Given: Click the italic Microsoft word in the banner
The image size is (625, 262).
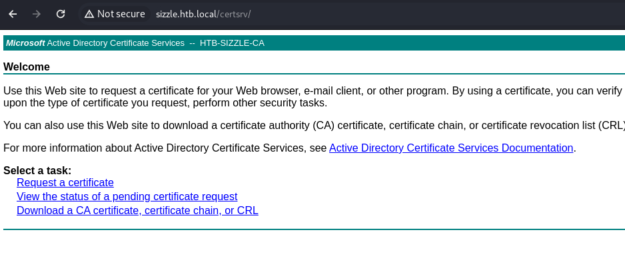Looking at the screenshot, I should 25,43.
